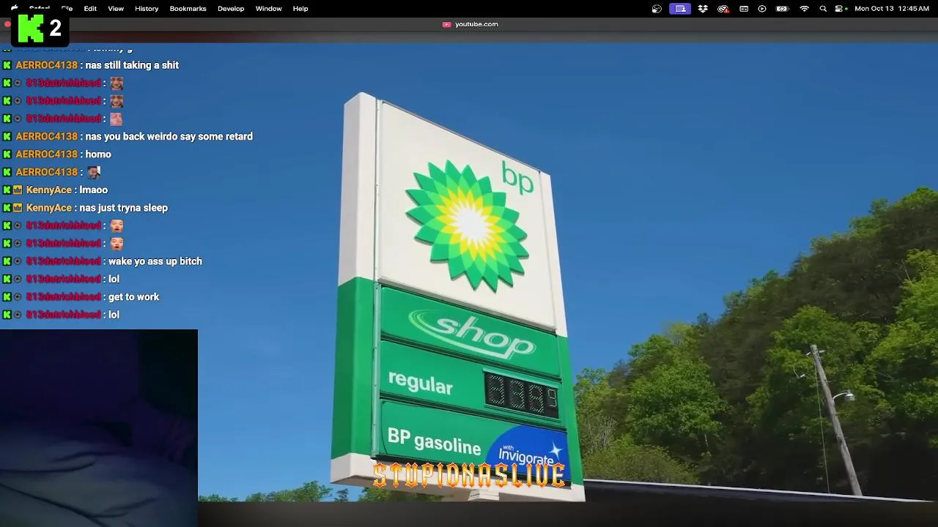
Task: Click the highlighted screen sharing menu bar icon
Action: click(680, 9)
